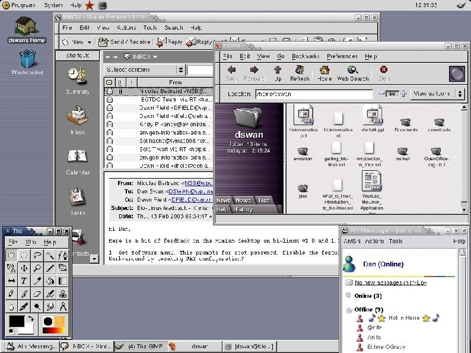Open the Tasks shortcut in Evolution
This screenshot has width=471, height=353.
pos(78,202)
